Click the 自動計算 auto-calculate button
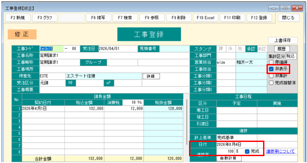 pos(229,158)
